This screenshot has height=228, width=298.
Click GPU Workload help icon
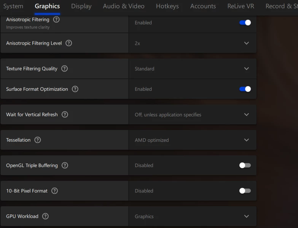tap(45, 217)
